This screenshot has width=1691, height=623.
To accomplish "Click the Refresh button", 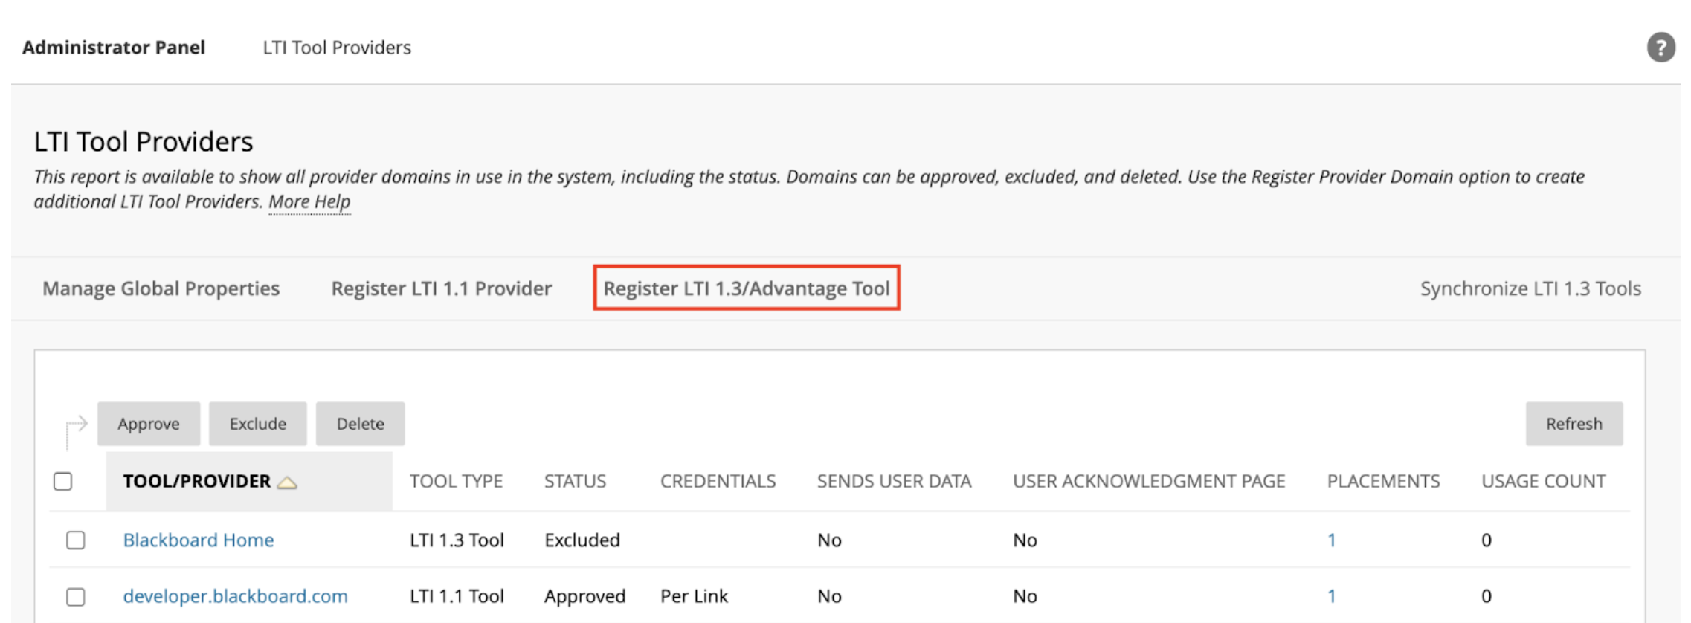I will (1574, 424).
